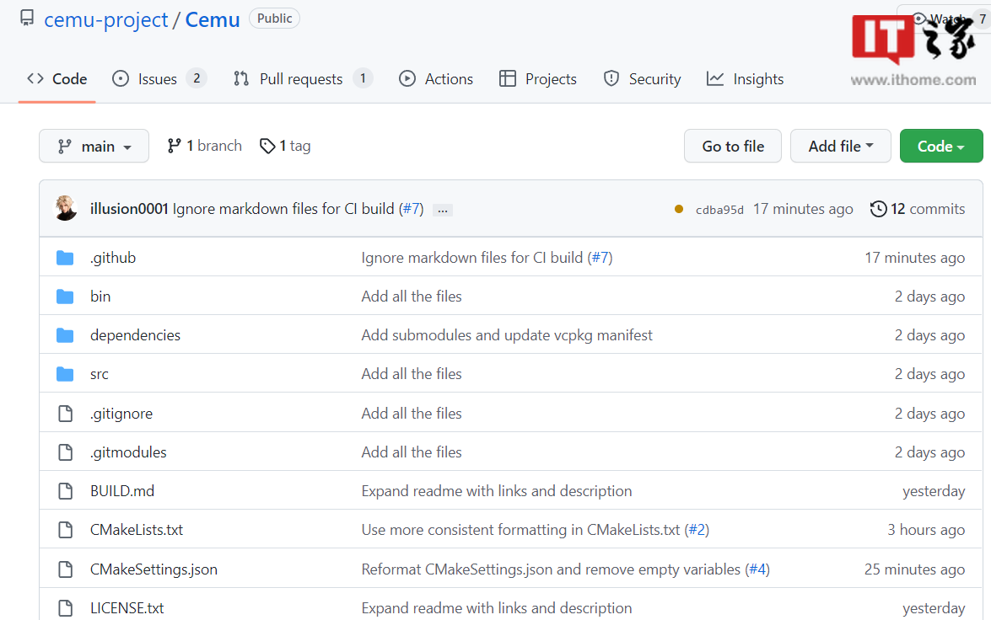991x620 pixels.
Task: Open commit hash cdba95d
Action: click(x=719, y=210)
